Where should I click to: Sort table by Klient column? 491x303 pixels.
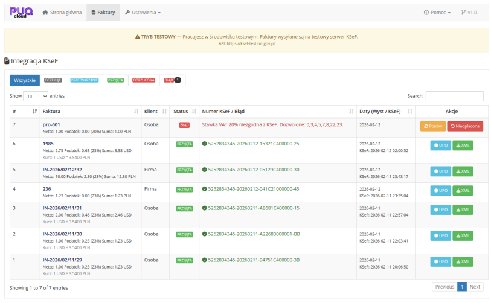click(155, 112)
